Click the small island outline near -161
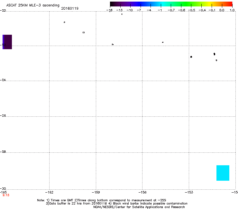The width and height of the screenshot is (238, 209). click(x=64, y=22)
